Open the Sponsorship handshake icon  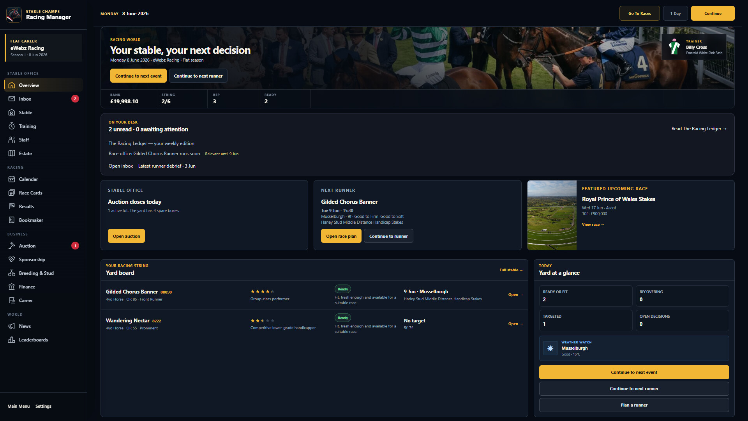(x=12, y=259)
